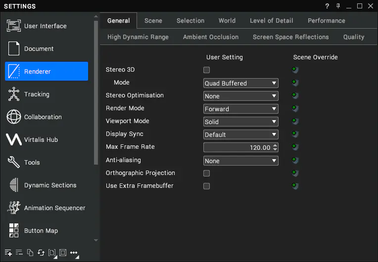Switch to the Performance tab
378x262 pixels.
327,21
